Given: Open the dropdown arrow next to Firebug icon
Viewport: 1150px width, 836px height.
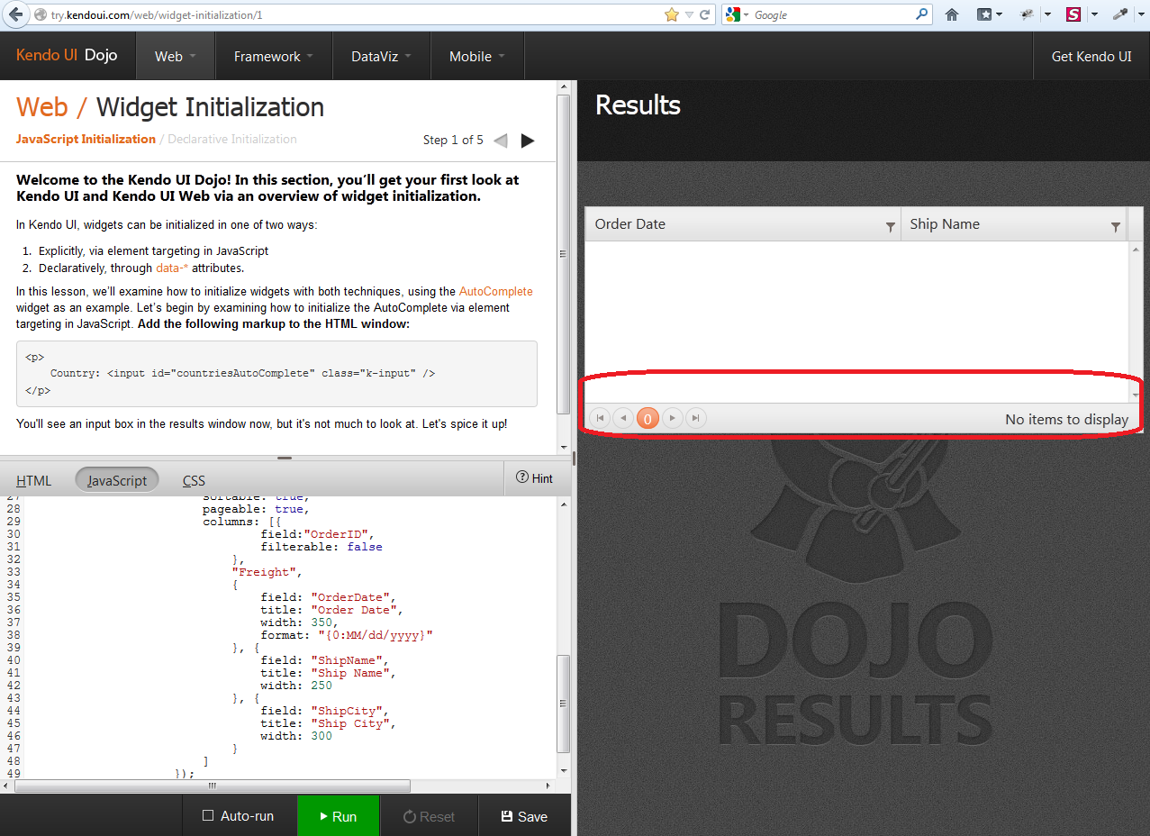Looking at the screenshot, I should 1047,15.
